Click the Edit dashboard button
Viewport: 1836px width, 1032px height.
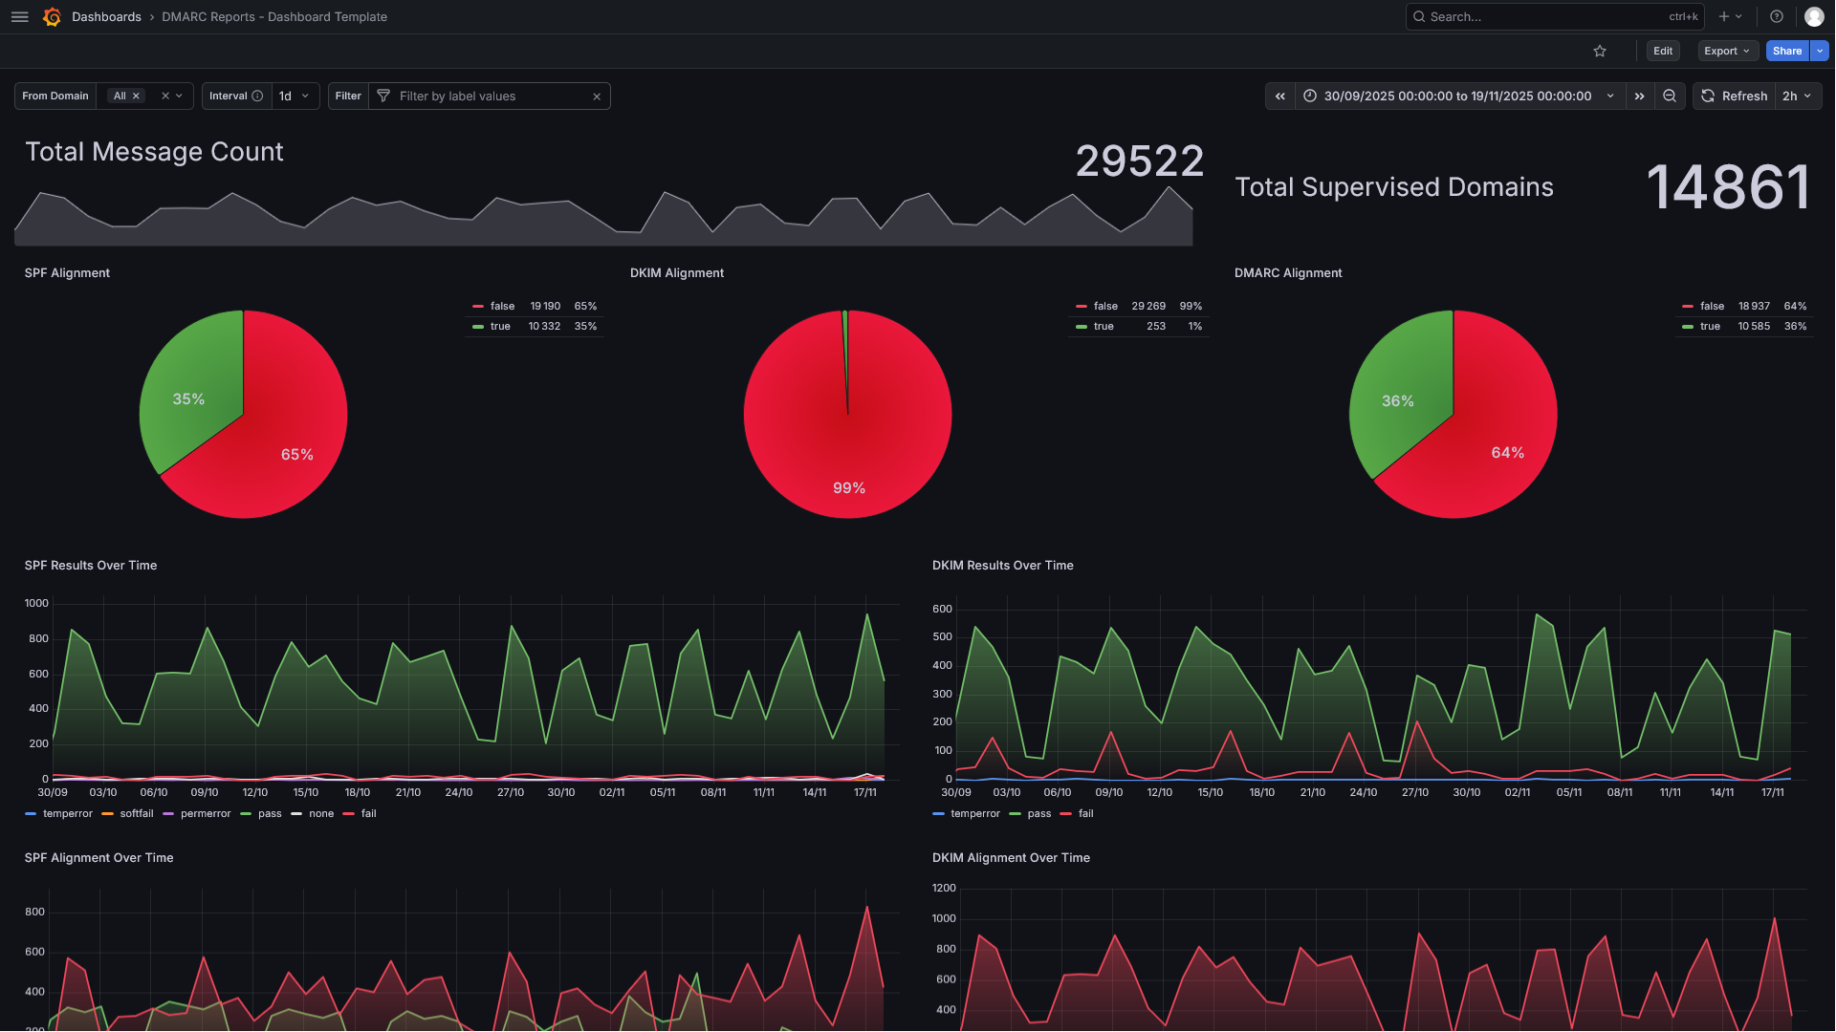coord(1663,52)
